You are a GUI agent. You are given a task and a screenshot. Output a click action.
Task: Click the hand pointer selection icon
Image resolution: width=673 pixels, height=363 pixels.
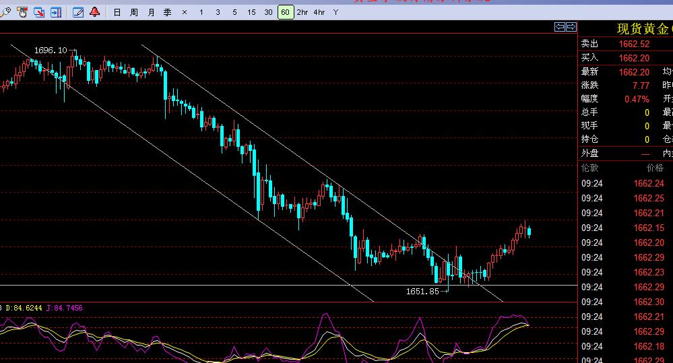pos(22,12)
